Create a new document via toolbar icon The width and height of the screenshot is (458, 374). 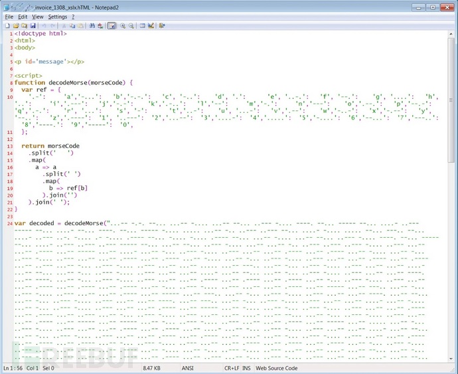pyautogui.click(x=7, y=25)
